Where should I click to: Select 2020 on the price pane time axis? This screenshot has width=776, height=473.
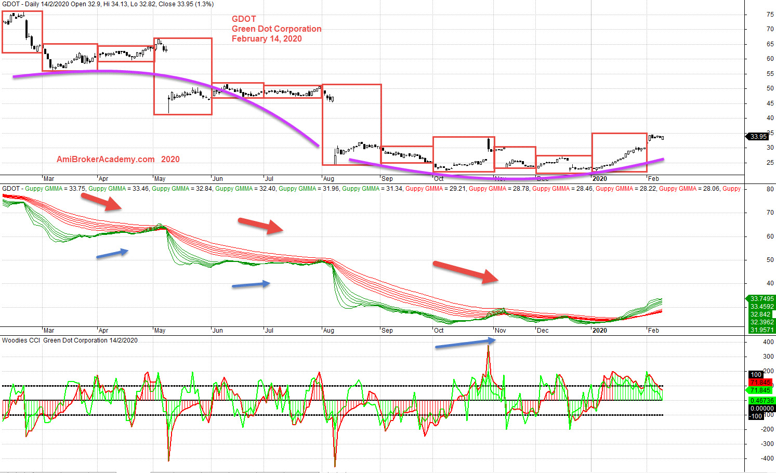pos(599,178)
